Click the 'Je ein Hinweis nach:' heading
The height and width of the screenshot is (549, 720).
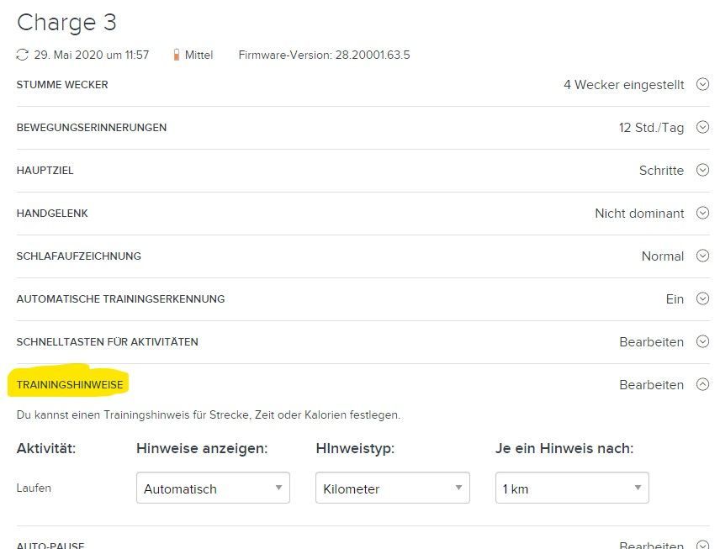564,448
